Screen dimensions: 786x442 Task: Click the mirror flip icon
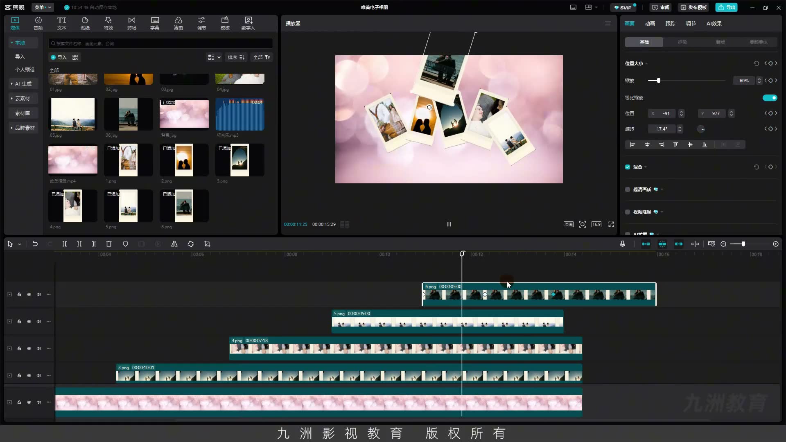174,244
